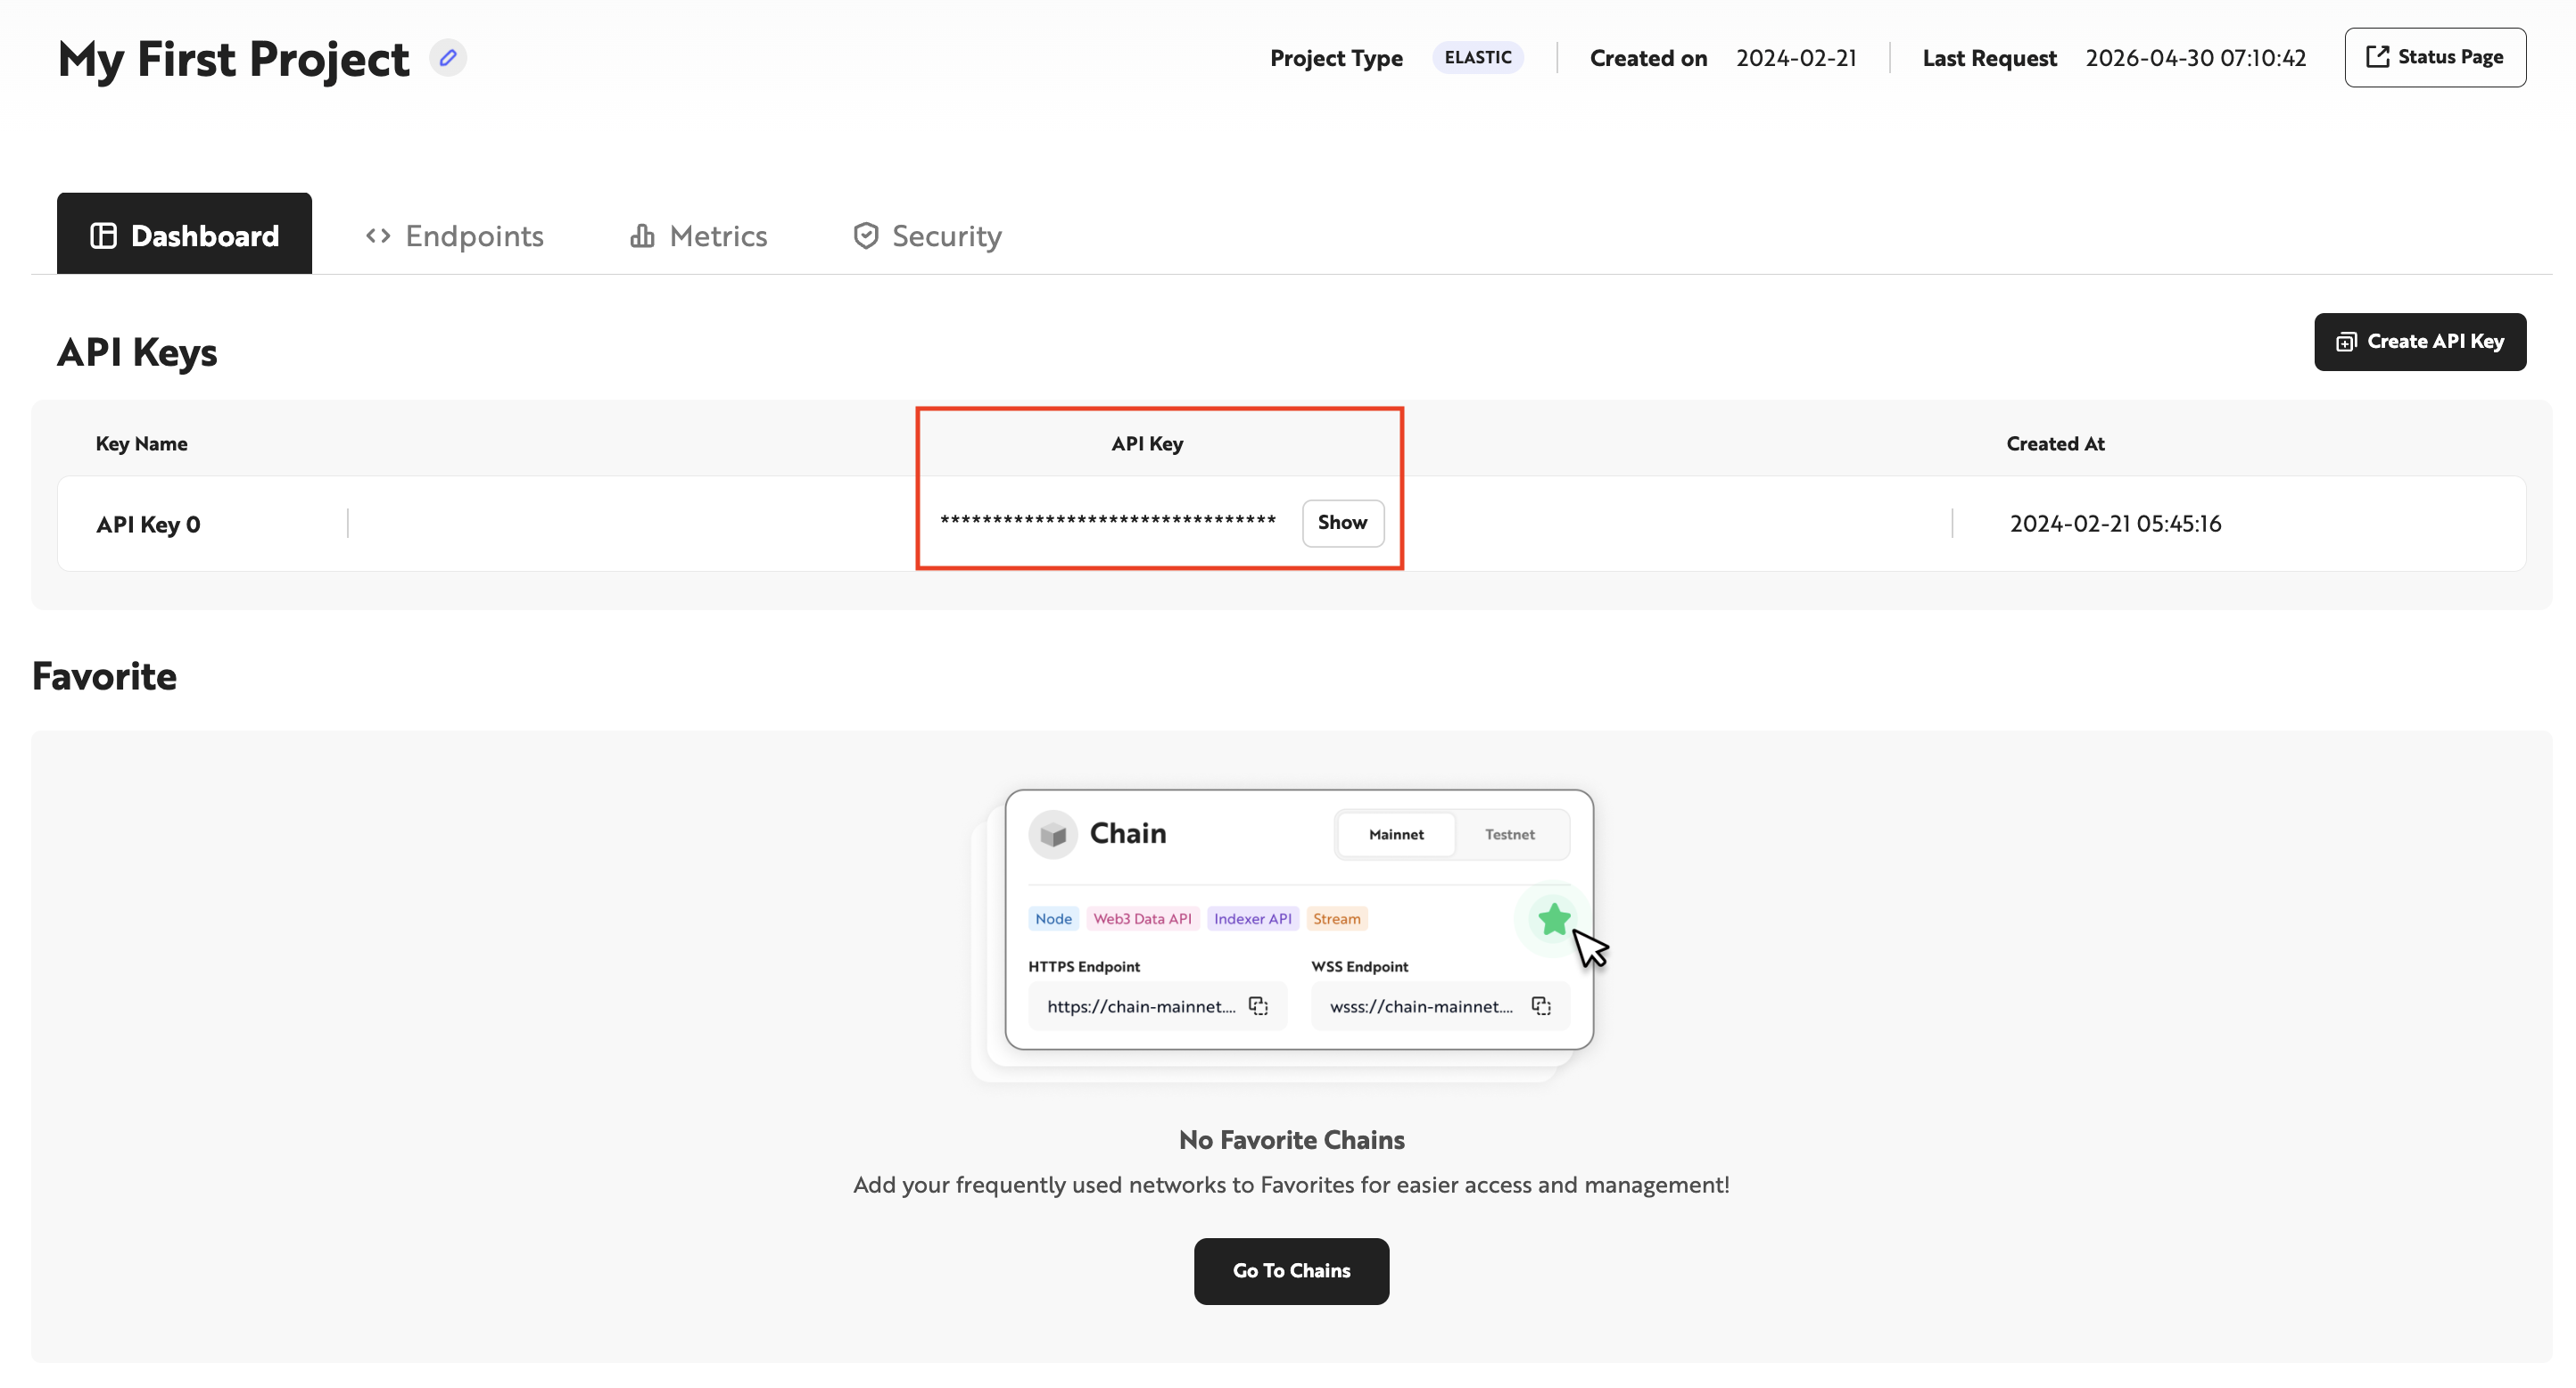Screen dimensions: 2576x1388
Task: Click the Last Request timestamp 2026-04-30 07:10:42
Action: tap(2195, 58)
